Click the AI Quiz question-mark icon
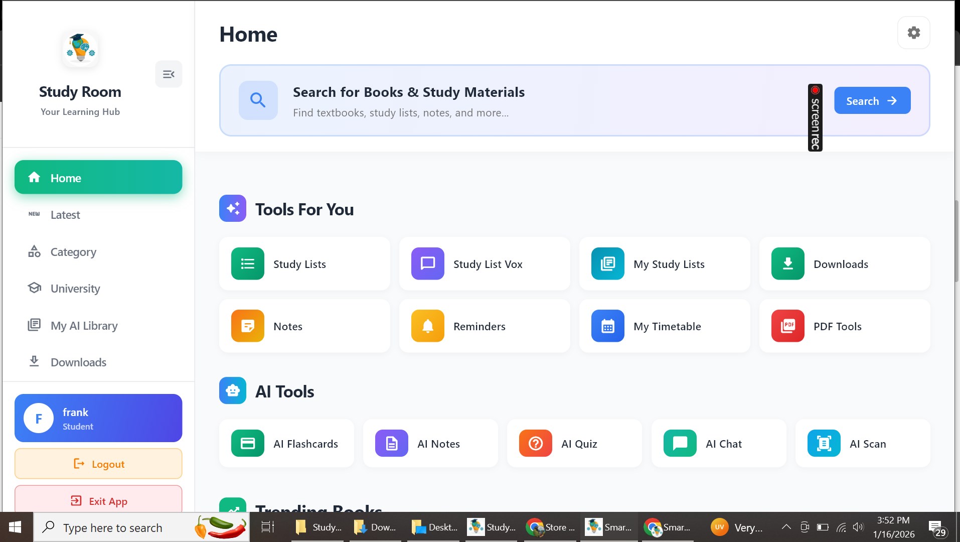960x542 pixels. tap(536, 443)
